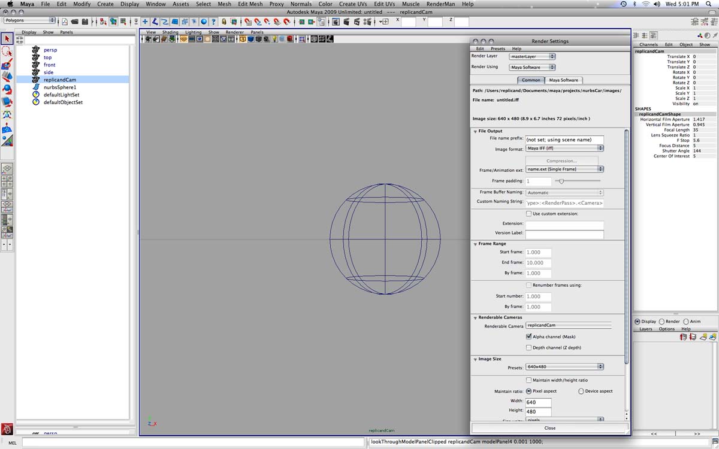719x449 pixels.
Task: Open the Create UVs menu
Action: tap(352, 4)
